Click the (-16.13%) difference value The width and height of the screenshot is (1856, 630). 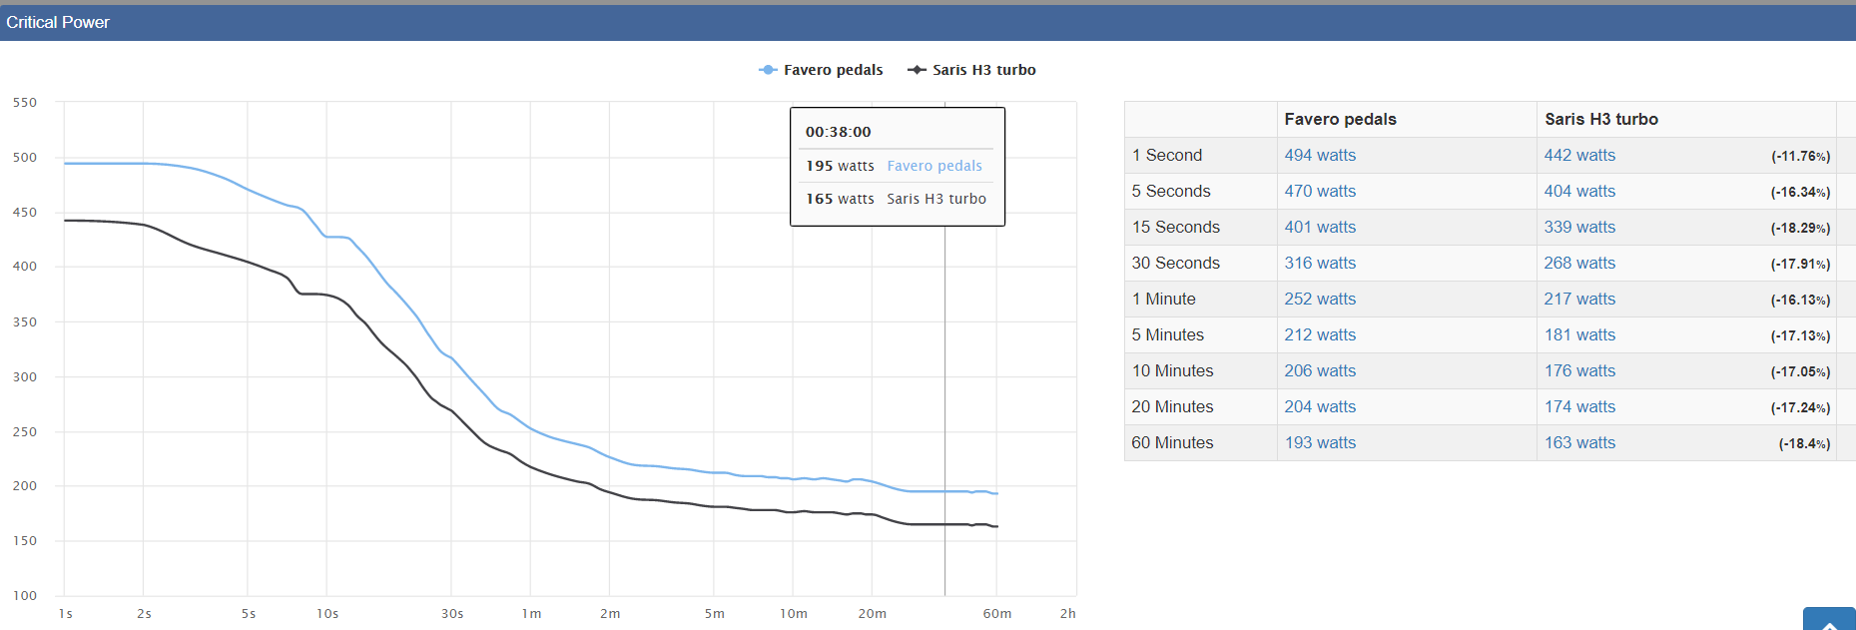click(x=1801, y=300)
